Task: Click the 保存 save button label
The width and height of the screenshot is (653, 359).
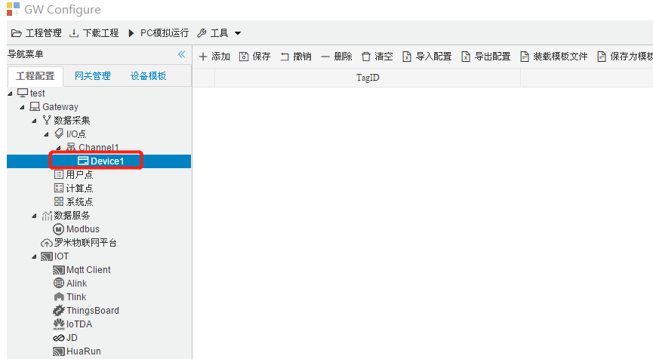Action: [261, 57]
